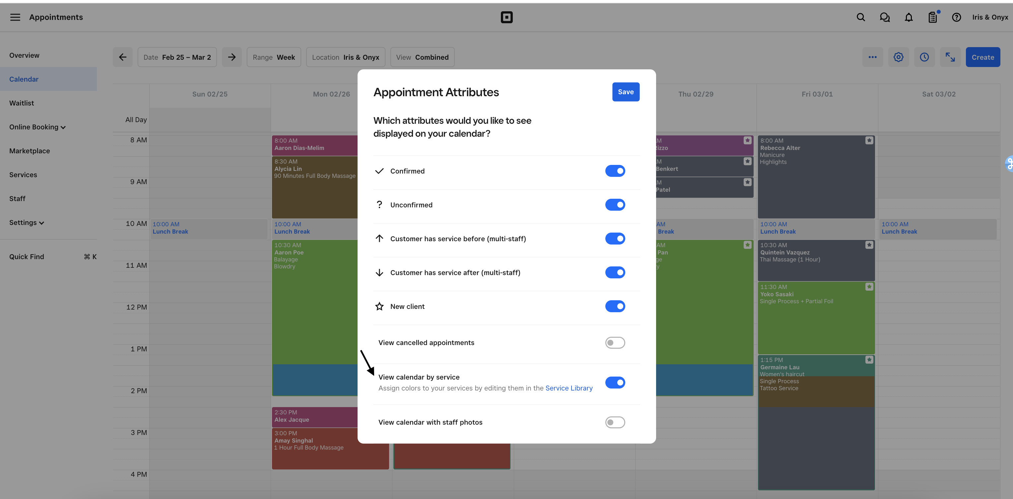Open the help question mark icon
Viewport: 1013px width, 499px height.
click(x=956, y=17)
